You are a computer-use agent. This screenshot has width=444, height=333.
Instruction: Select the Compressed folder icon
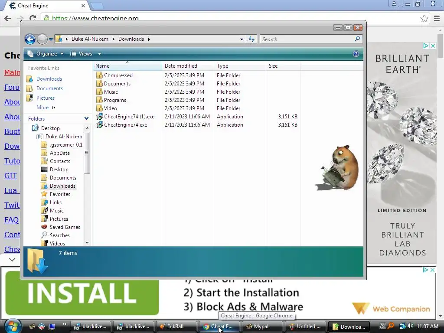click(99, 75)
